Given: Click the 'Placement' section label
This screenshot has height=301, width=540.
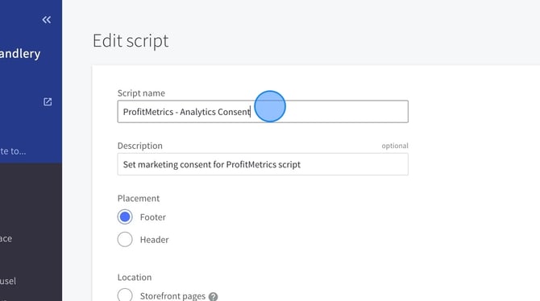Looking at the screenshot, I should pos(139,198).
